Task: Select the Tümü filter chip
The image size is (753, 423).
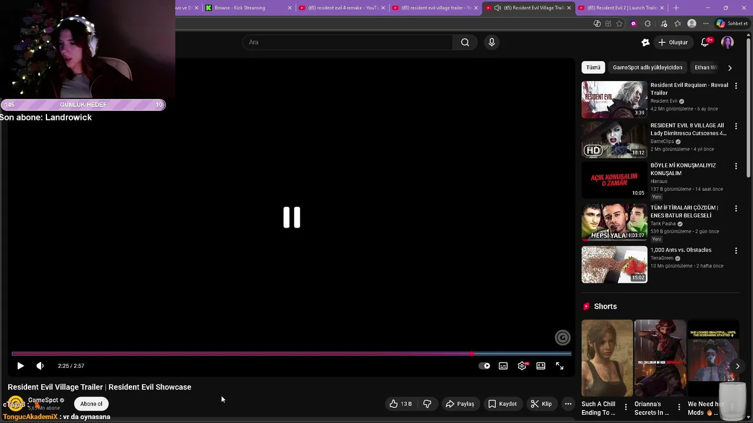Action: click(593, 68)
